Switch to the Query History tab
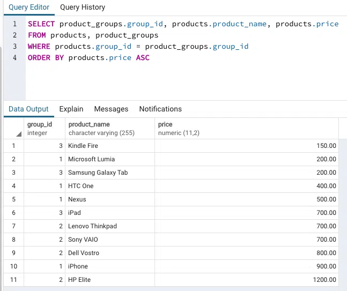The height and width of the screenshot is (291, 347). (x=83, y=8)
